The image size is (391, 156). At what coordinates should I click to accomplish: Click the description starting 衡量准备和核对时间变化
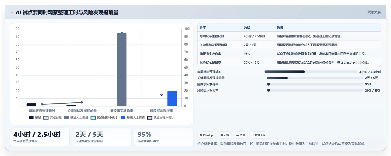(309, 36)
